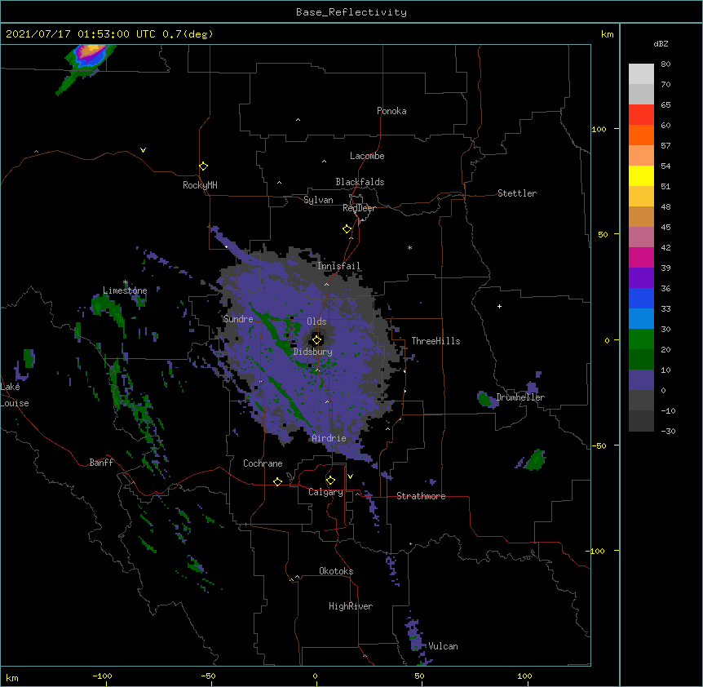Click the Lacombe city label

367,156
